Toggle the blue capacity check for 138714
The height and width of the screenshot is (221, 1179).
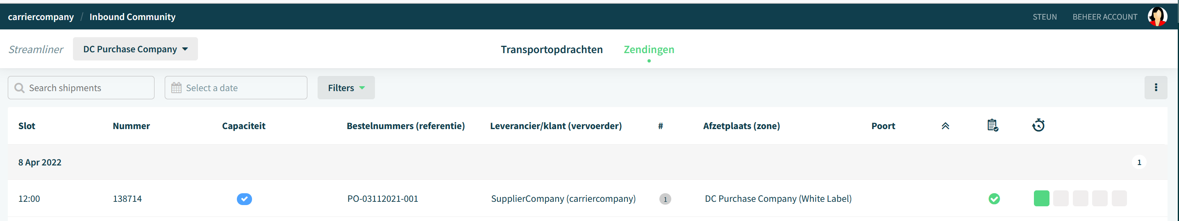tap(244, 199)
